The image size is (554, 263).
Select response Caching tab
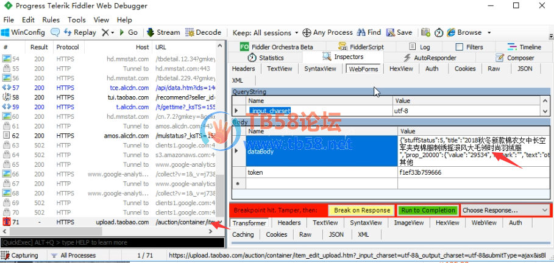[x=243, y=234]
